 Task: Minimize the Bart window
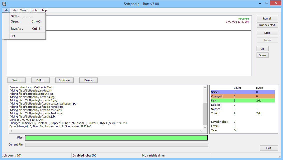(260, 3)
